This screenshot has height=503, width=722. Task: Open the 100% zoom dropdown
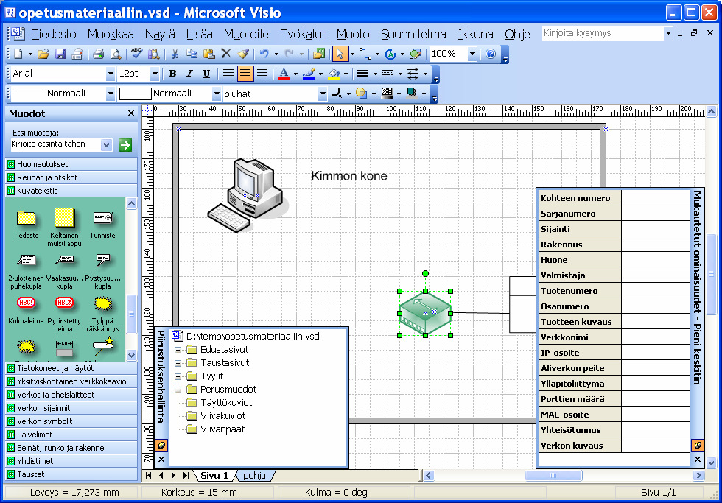[x=472, y=54]
